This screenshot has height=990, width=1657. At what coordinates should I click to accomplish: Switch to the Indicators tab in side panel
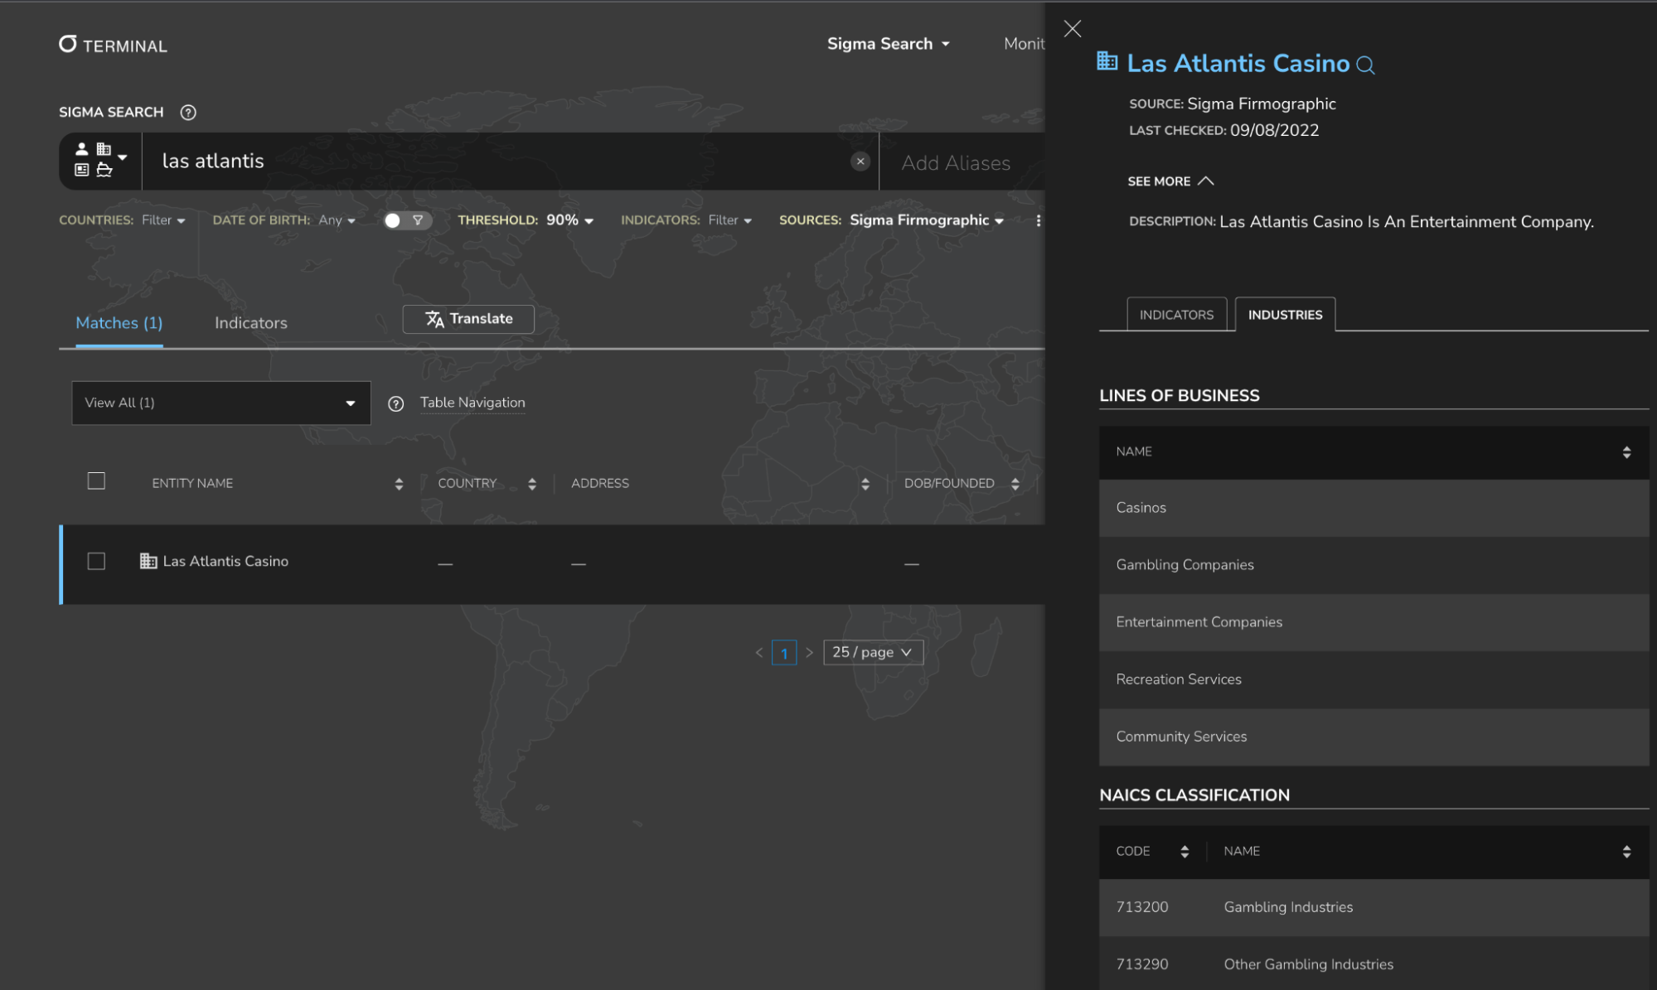pyautogui.click(x=1175, y=315)
